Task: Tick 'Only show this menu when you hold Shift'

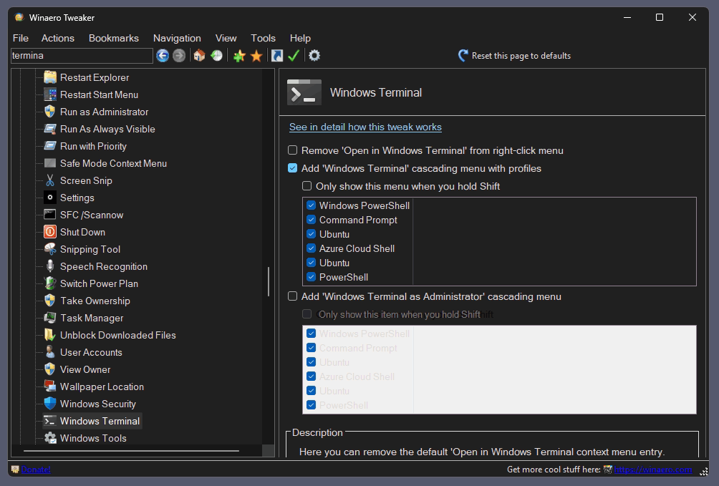Action: tap(307, 186)
